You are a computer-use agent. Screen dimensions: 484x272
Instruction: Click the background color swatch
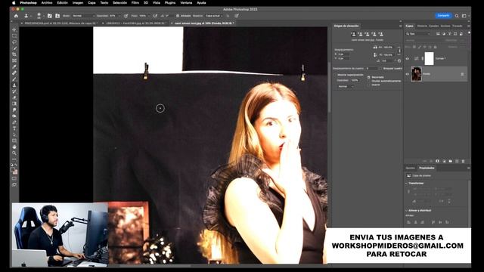(15, 172)
